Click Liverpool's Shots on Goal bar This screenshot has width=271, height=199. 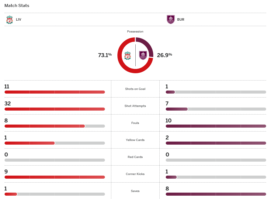(x=55, y=92)
